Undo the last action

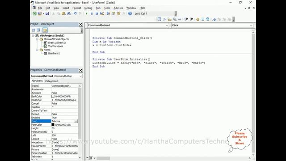(75, 13)
